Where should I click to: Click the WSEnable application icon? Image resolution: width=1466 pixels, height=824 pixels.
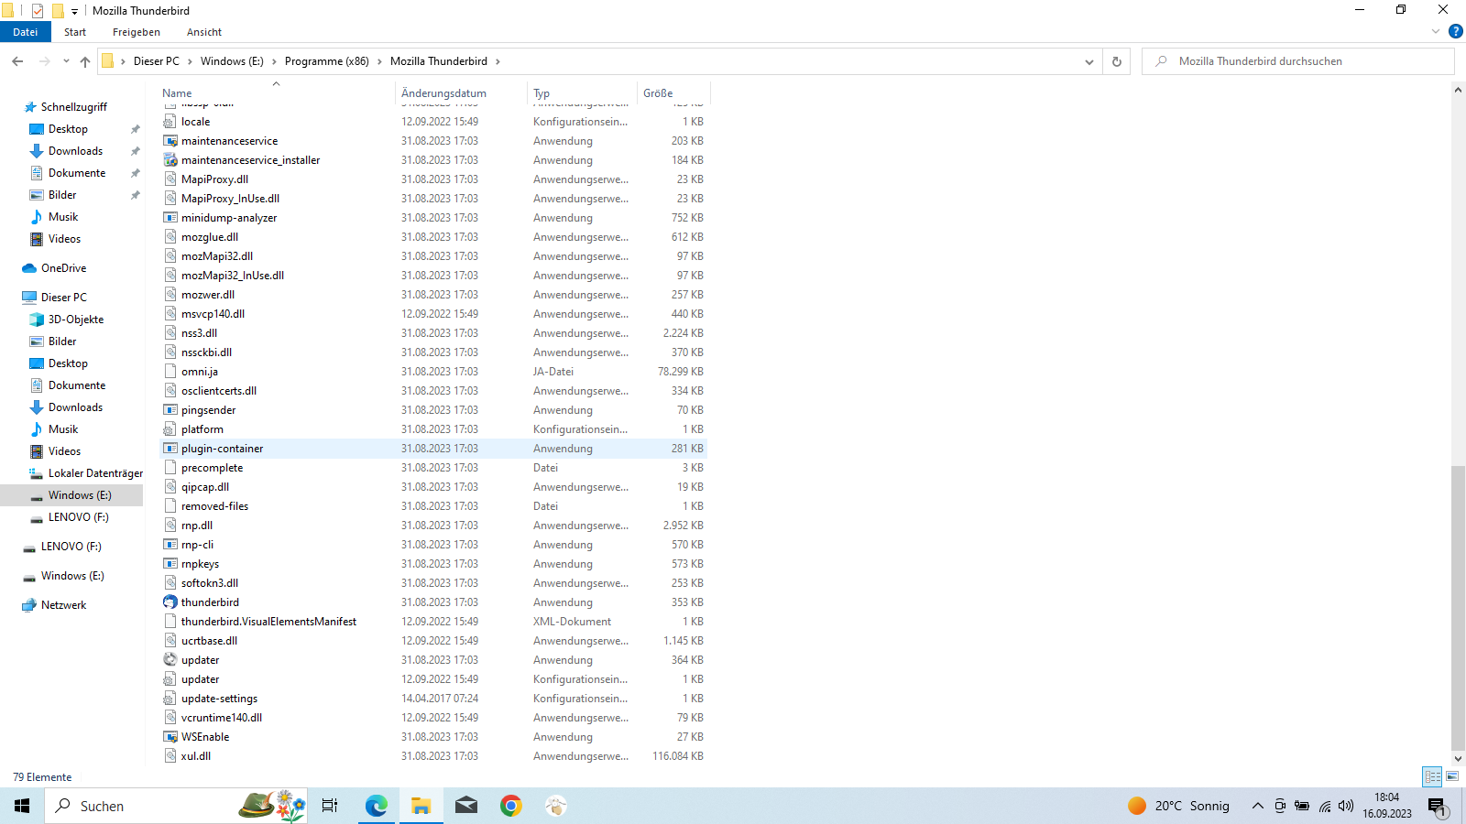[x=170, y=737]
